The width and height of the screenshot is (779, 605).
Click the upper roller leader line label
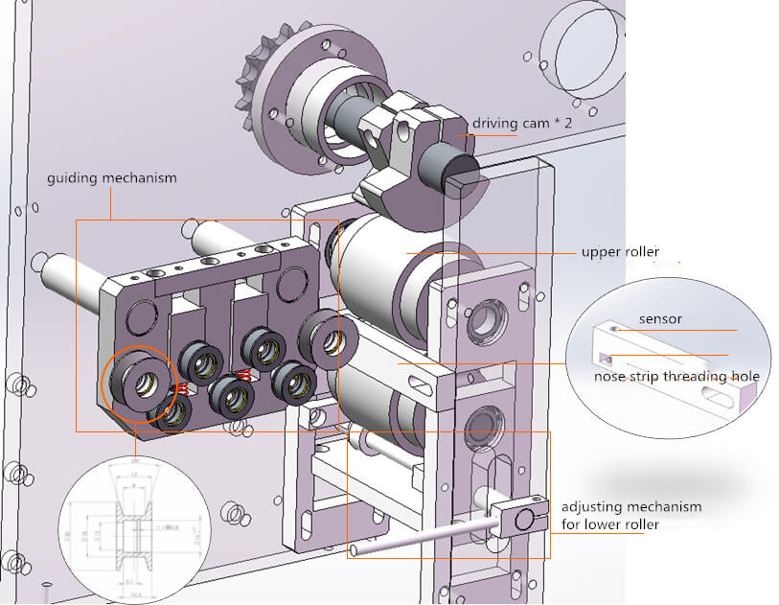coord(619,251)
